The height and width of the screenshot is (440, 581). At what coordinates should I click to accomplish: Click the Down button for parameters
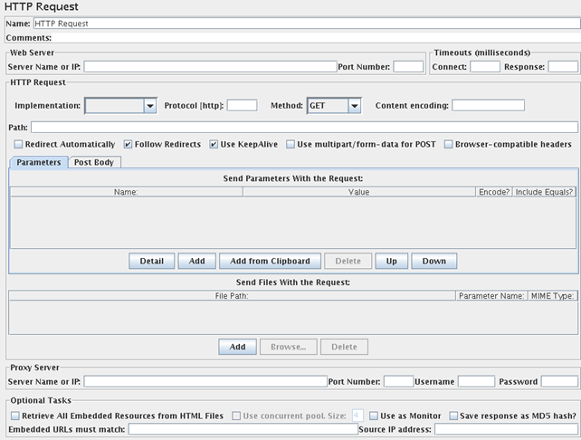433,261
